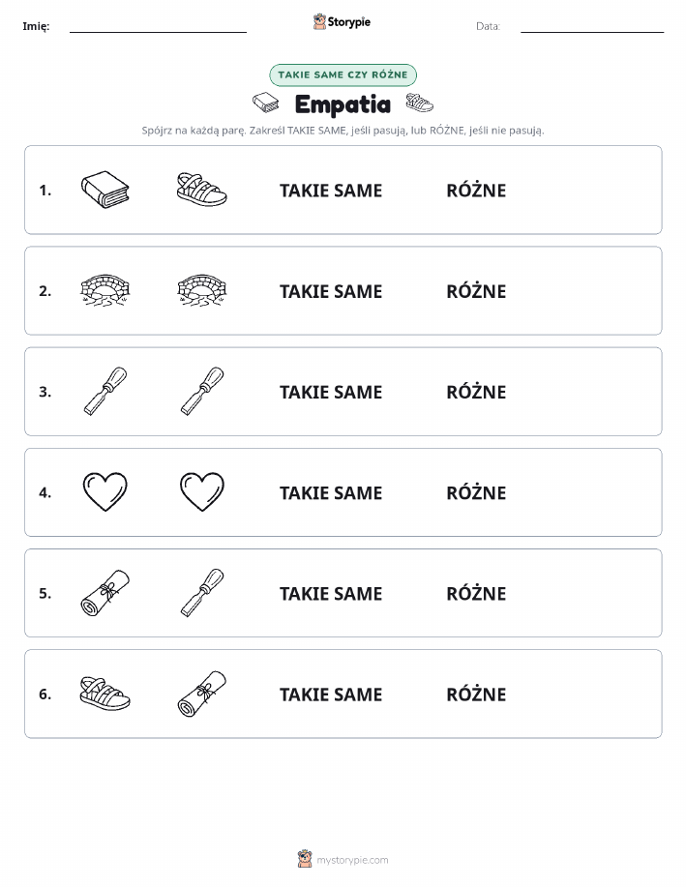The image size is (686, 887).
Task: Mark RÓŻNE for row 5
Action: tap(476, 593)
